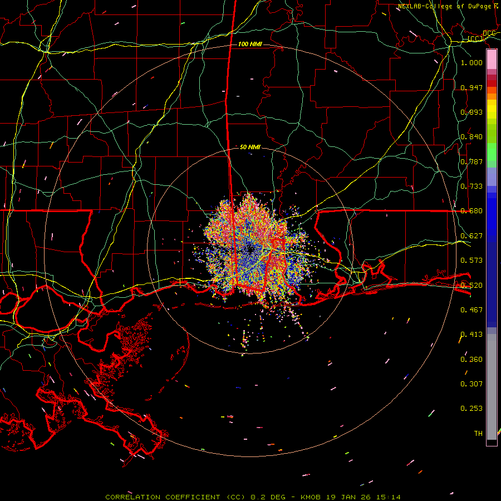Pick the red segment of the color bar
Image resolution: width=501 pixels, height=501 pixels.
point(492,83)
